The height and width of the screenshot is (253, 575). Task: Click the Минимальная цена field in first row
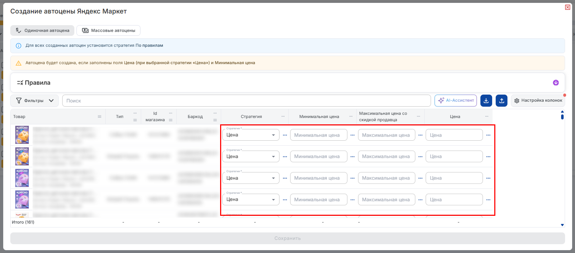[319, 135]
